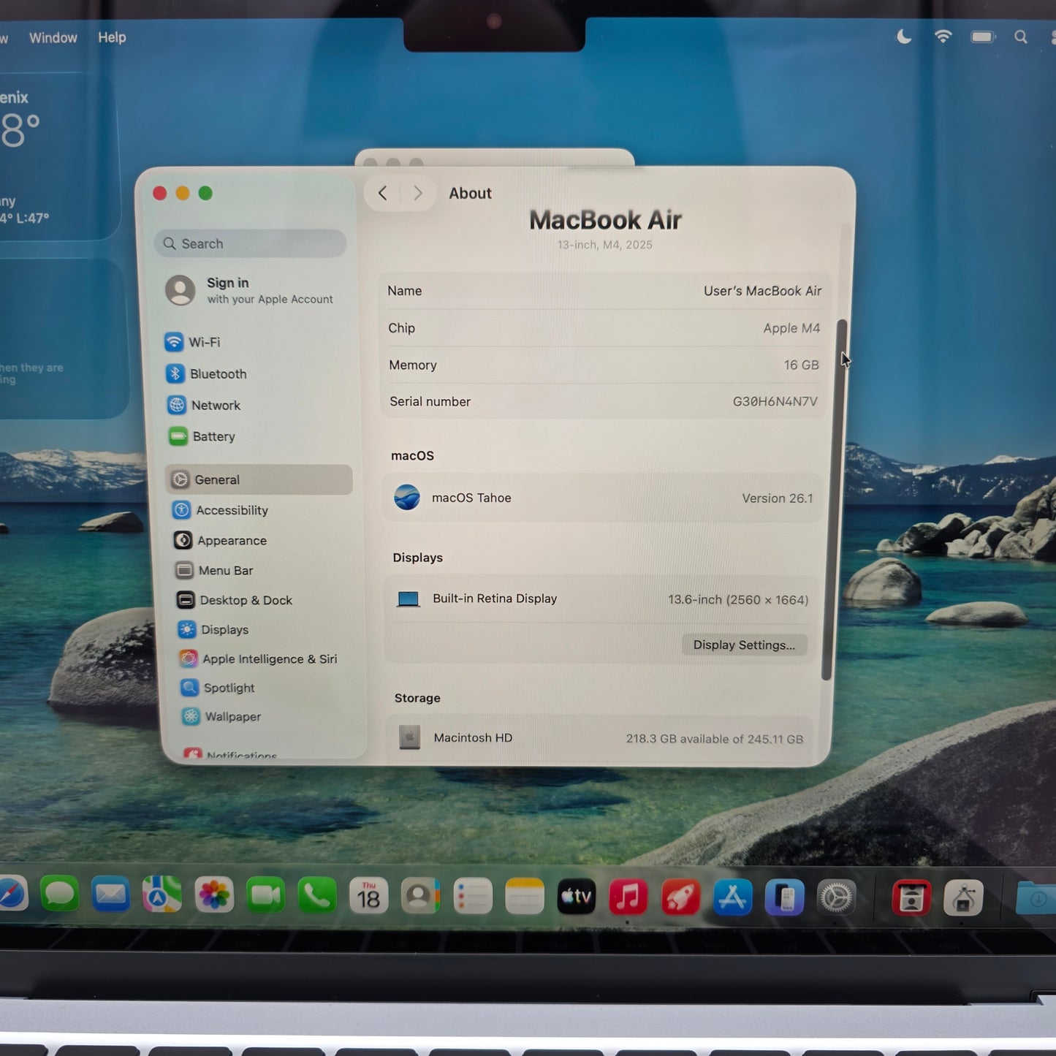Image resolution: width=1056 pixels, height=1056 pixels.
Task: Click the forward navigation arrow
Action: pos(417,193)
